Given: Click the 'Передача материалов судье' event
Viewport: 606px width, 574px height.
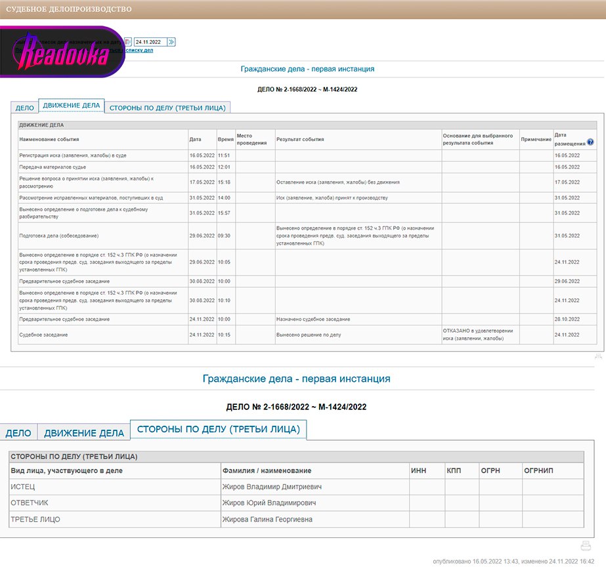Looking at the screenshot, I should 53,167.
